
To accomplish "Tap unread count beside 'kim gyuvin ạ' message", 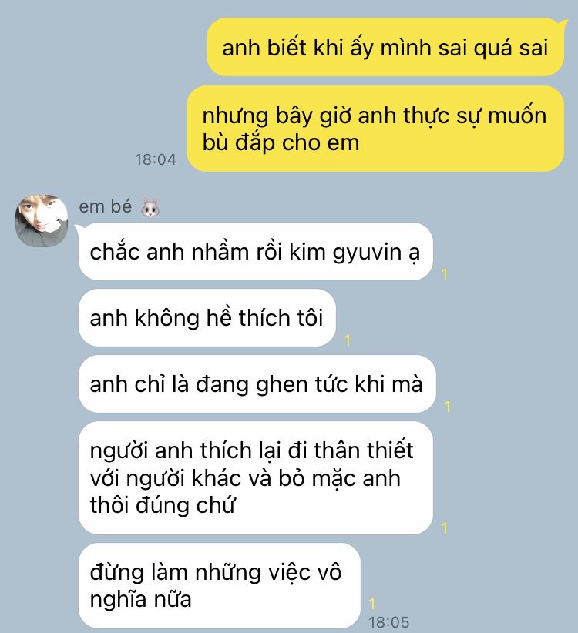I will (445, 274).
